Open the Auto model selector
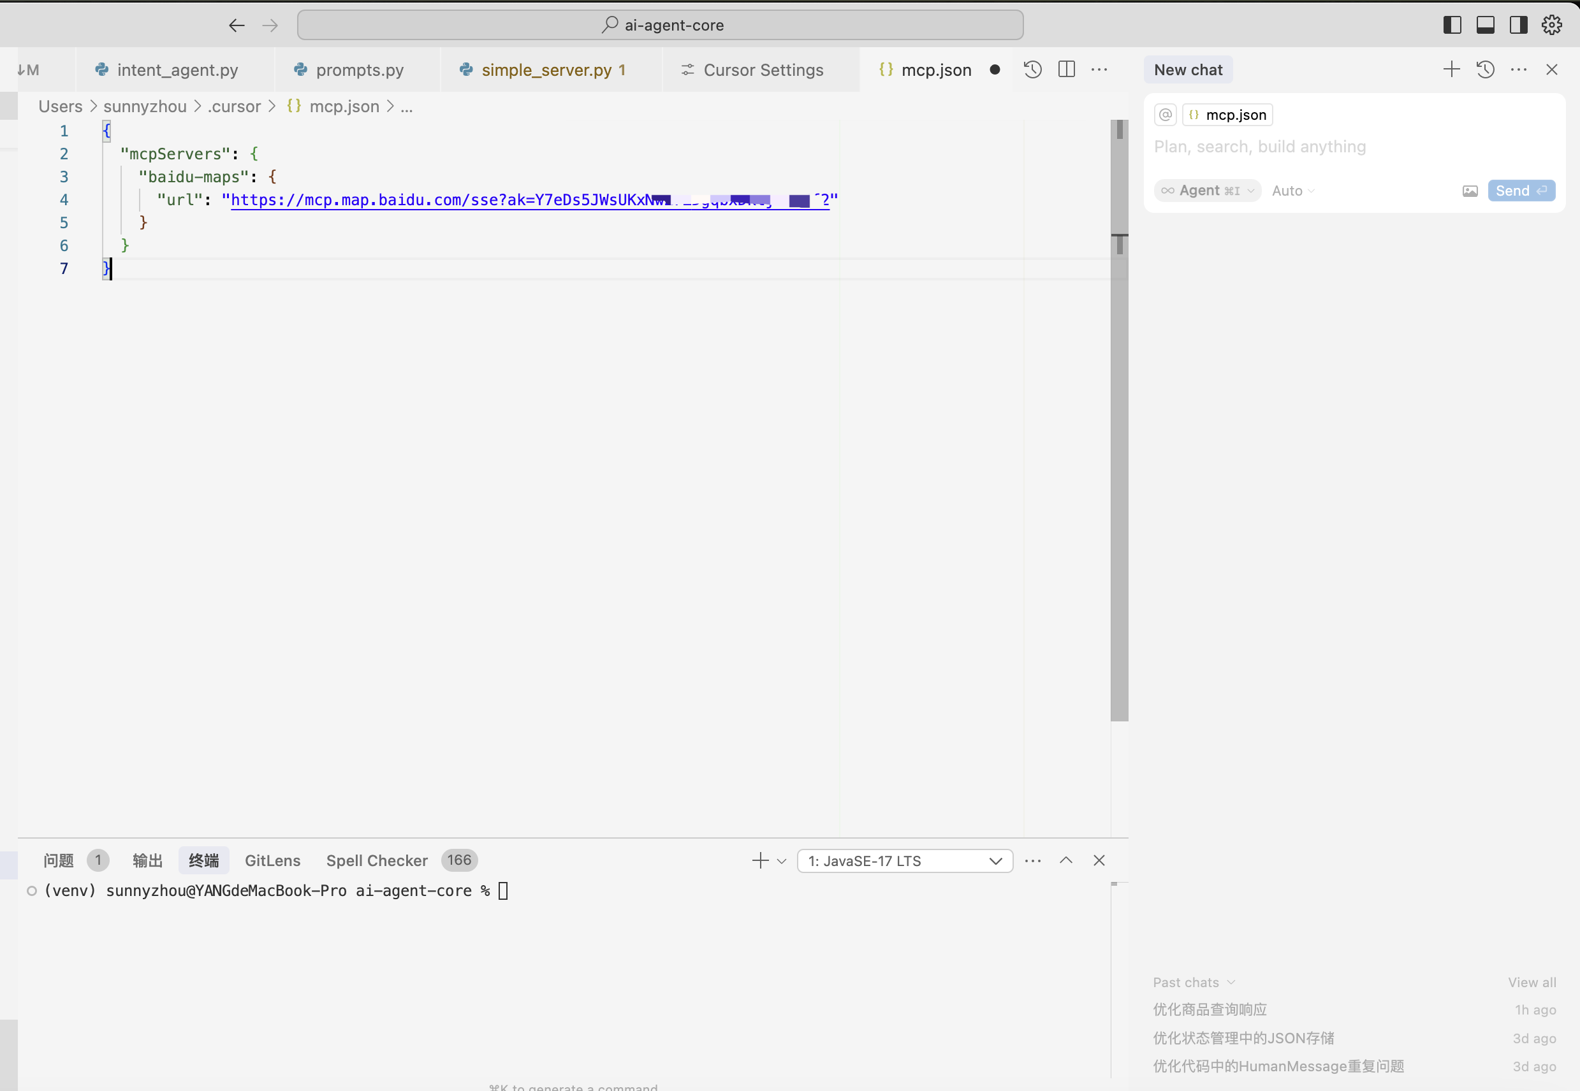This screenshot has width=1580, height=1091. [1292, 191]
